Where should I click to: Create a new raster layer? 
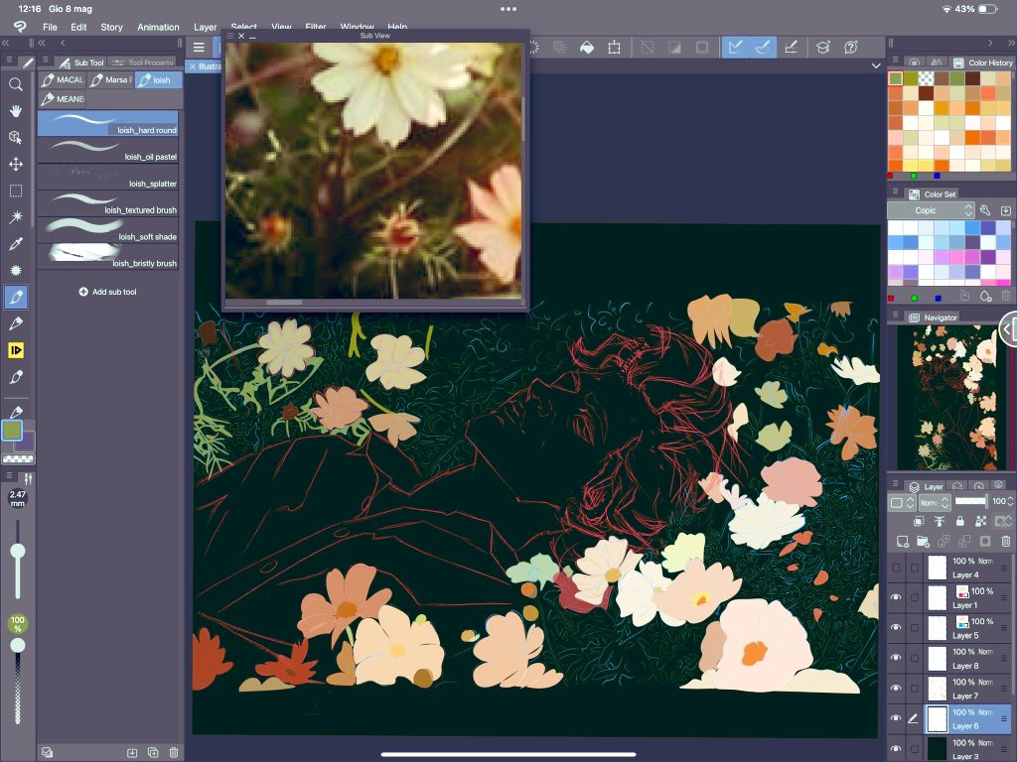pyautogui.click(x=903, y=541)
